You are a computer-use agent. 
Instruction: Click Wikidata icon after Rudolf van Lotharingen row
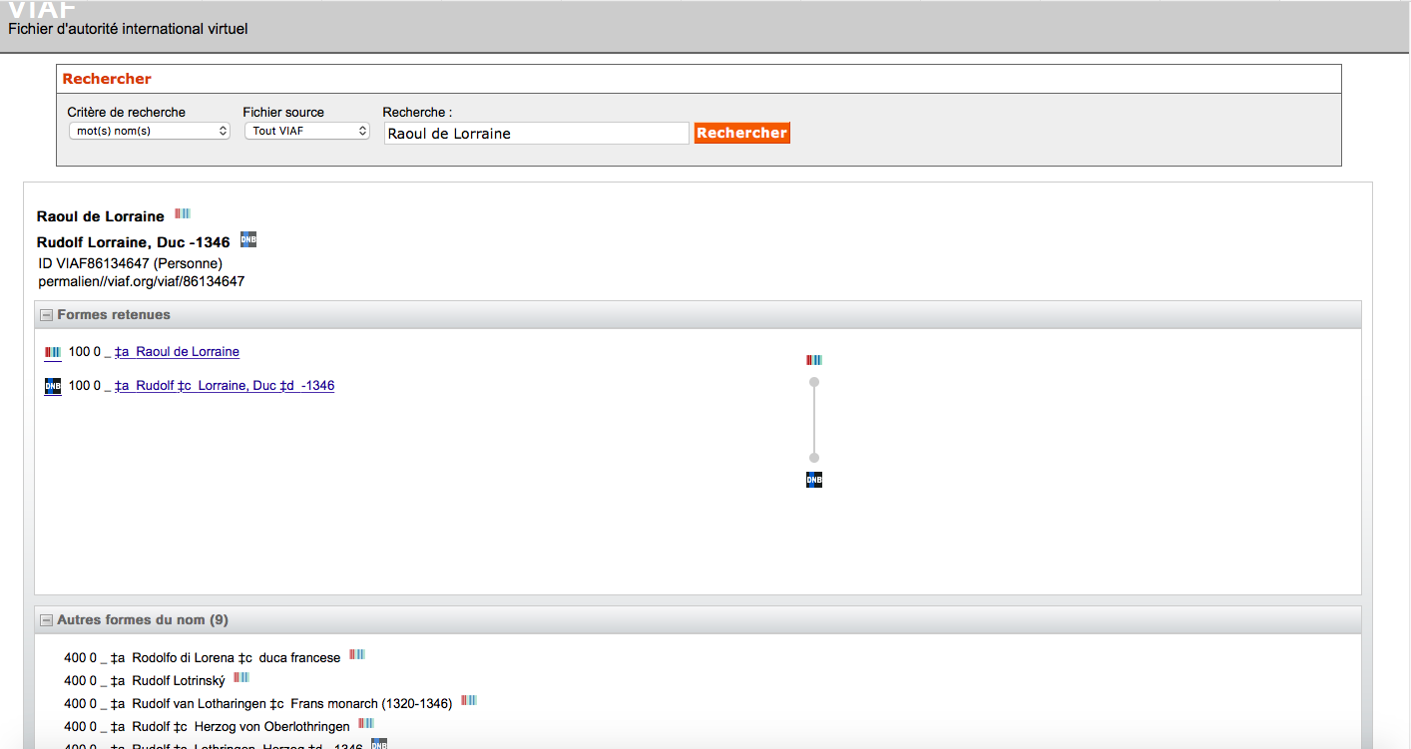coord(469,700)
